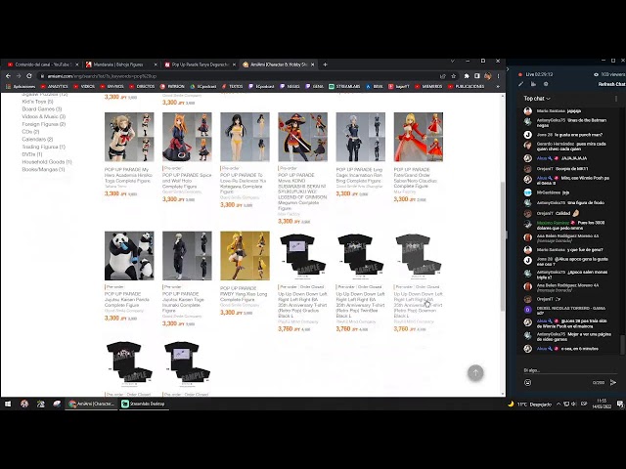Click the chat message input field
Image resolution: width=626 pixels, height=469 pixels.
(569, 370)
